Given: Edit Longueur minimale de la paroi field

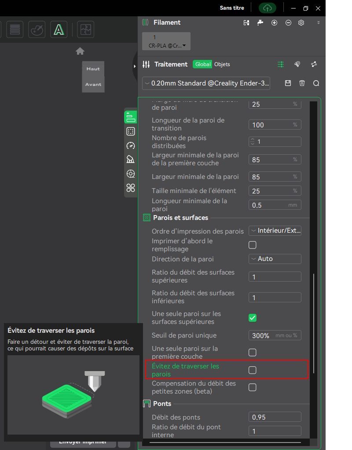Looking at the screenshot, I should tap(275, 205).
